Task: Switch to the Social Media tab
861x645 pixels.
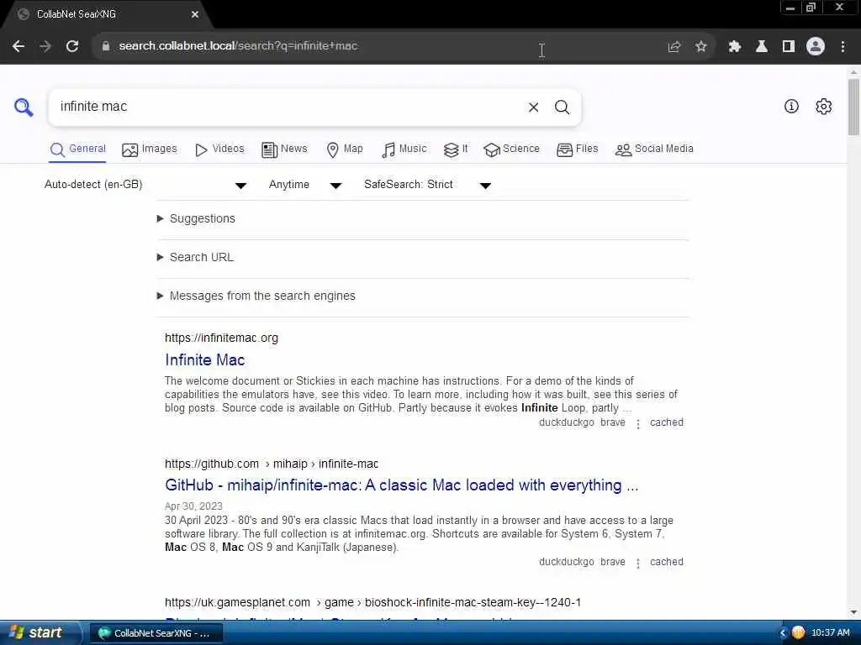Action: pos(654,149)
